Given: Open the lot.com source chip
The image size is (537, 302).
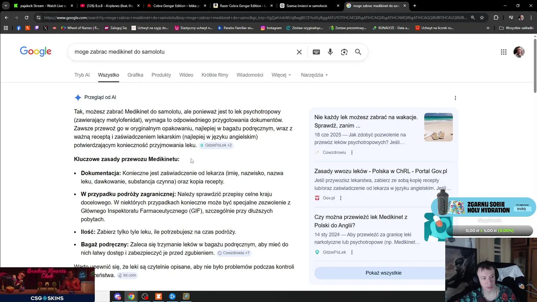Looking at the screenshot, I should tap(127, 275).
